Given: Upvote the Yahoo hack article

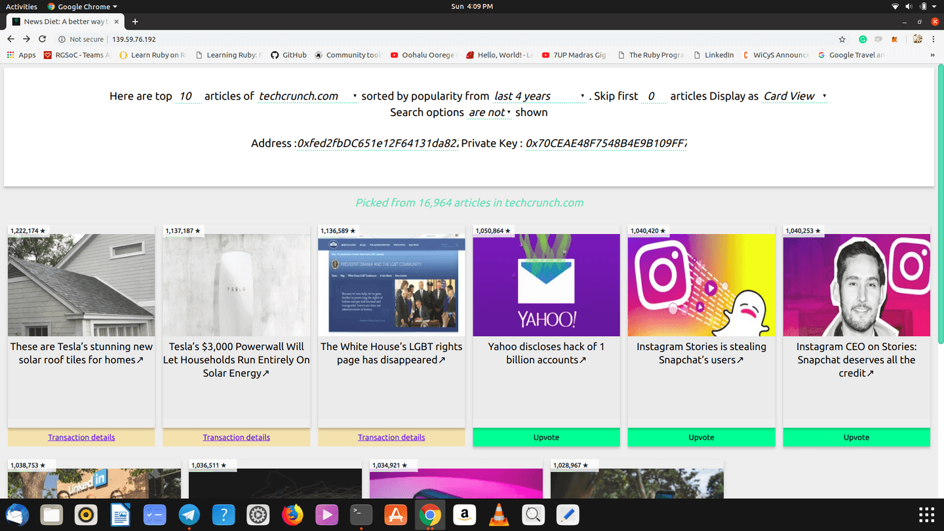Looking at the screenshot, I should [546, 437].
